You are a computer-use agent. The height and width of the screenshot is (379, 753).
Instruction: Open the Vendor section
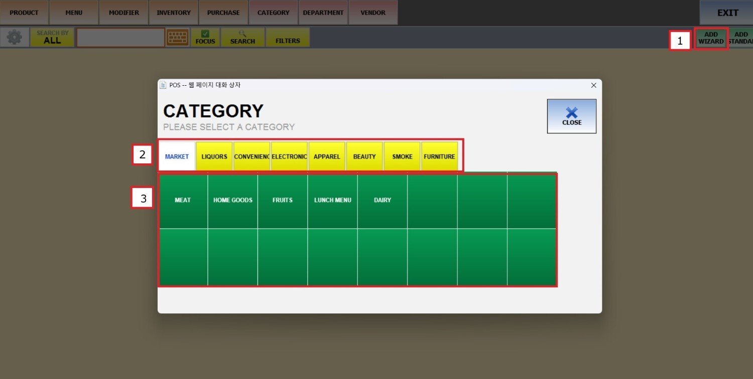(x=373, y=13)
